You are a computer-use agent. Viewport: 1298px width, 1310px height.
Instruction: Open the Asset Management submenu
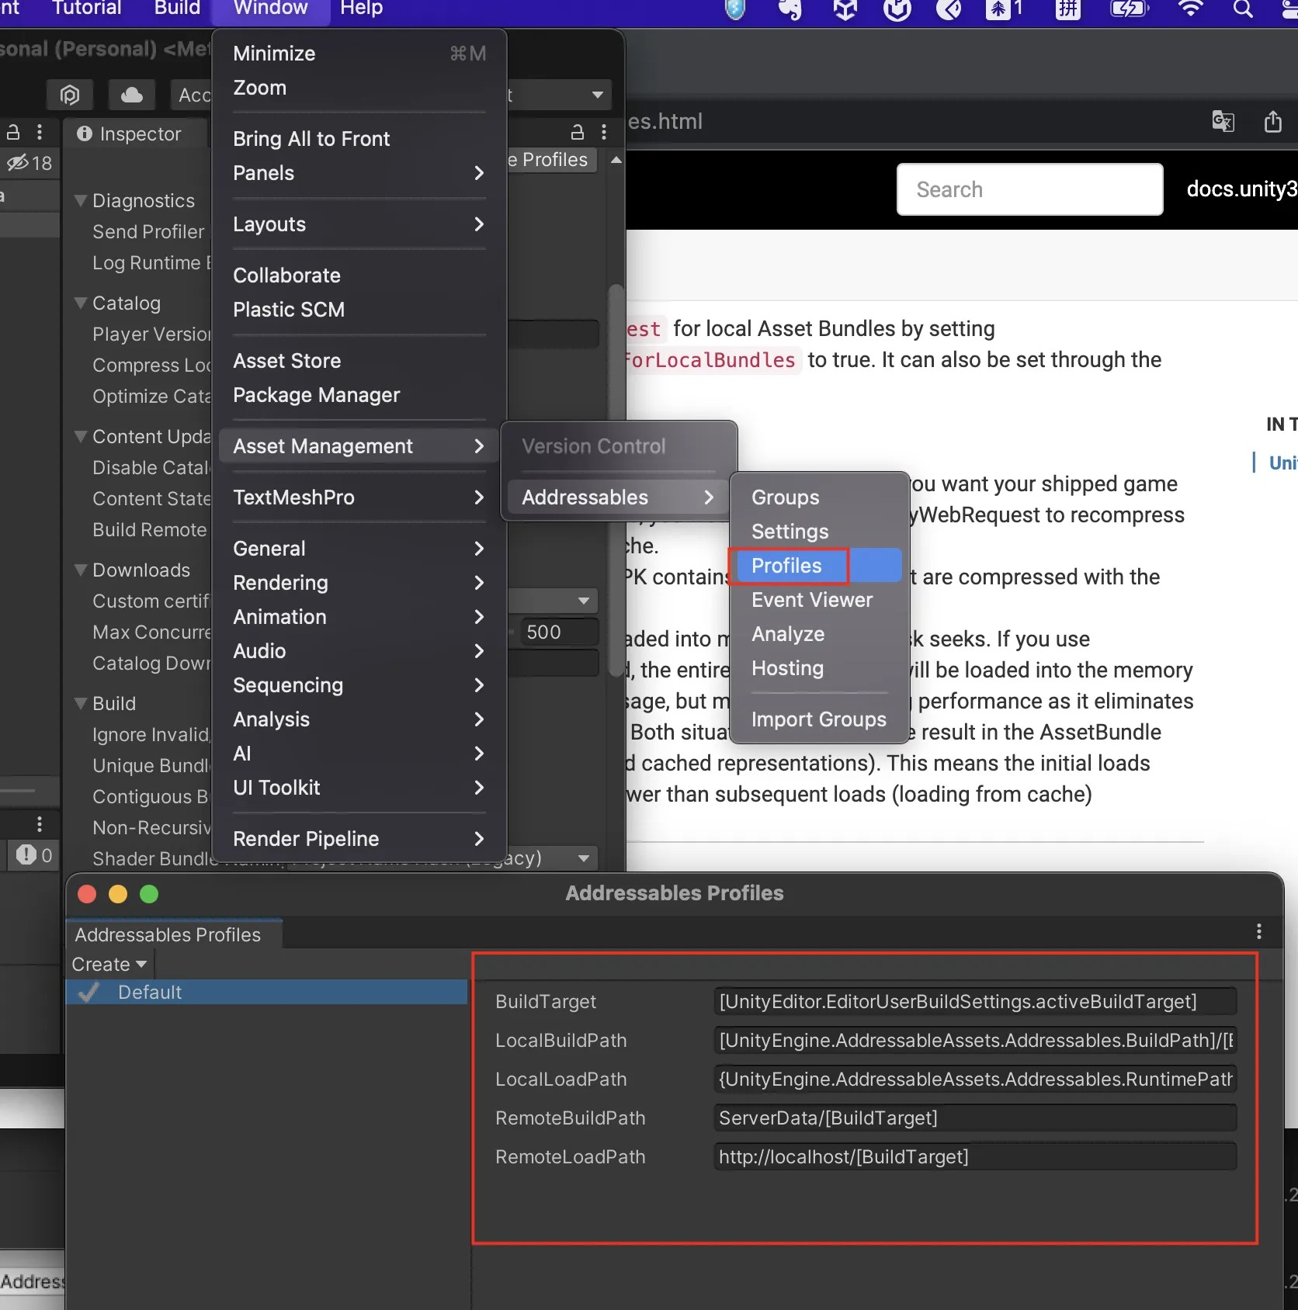coord(359,446)
